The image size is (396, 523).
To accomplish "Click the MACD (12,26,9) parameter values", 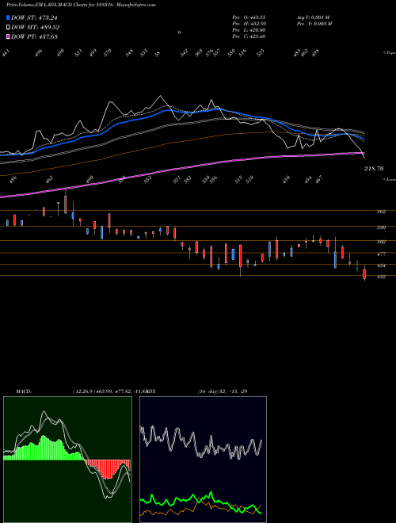I will pos(109,391).
